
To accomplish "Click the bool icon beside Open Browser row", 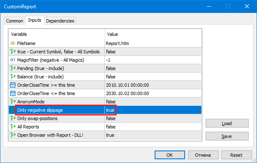I will coord(13,135).
